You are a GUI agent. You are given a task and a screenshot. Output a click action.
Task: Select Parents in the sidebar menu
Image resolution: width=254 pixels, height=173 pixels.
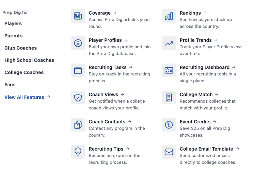pyautogui.click(x=13, y=36)
